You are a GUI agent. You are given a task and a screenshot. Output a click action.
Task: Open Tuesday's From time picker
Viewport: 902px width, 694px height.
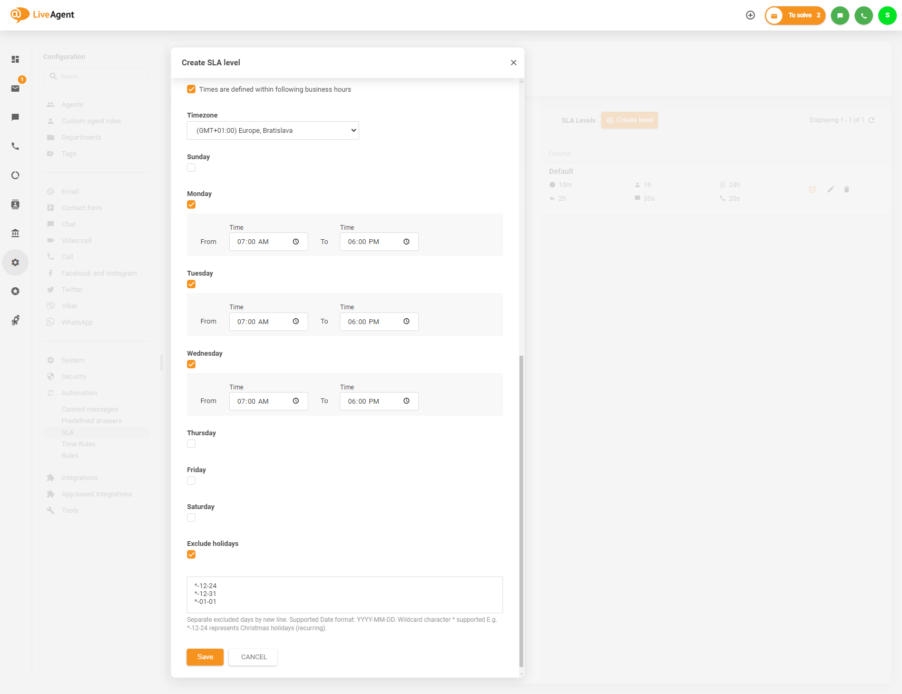[x=296, y=321]
